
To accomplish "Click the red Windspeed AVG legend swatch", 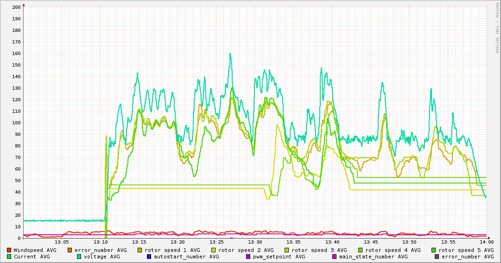I will (x=9, y=250).
